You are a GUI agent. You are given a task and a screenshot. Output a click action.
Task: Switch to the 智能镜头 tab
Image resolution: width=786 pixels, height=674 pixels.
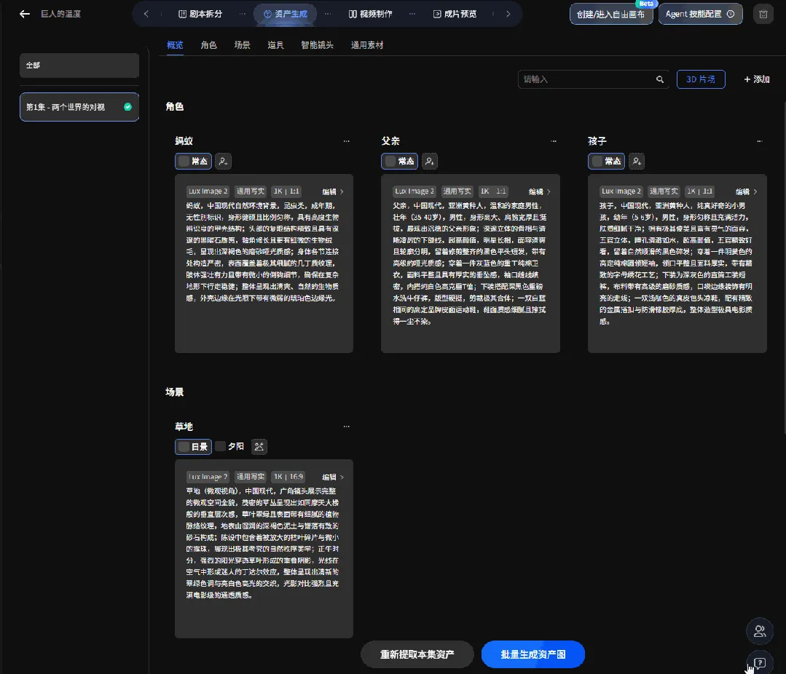pos(317,45)
